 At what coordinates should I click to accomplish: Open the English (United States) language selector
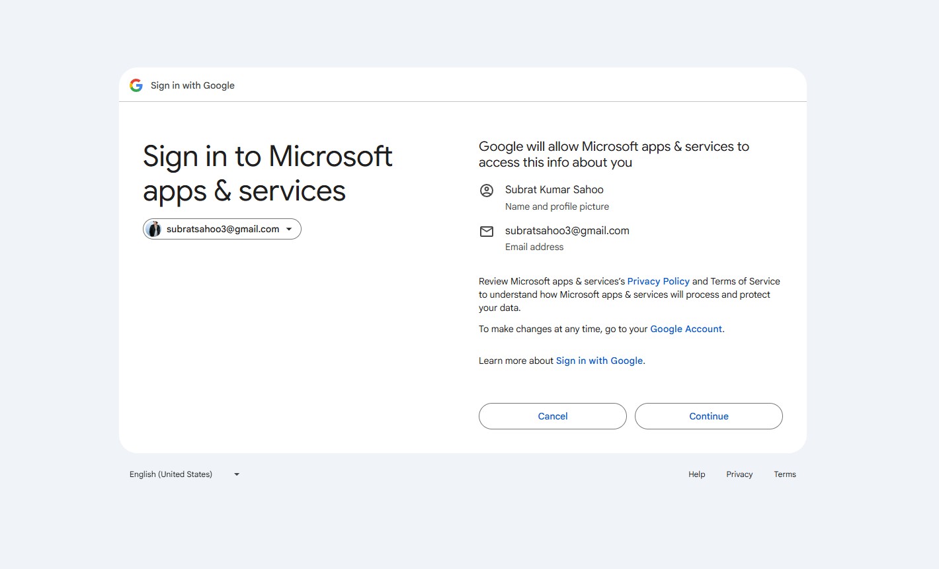tap(171, 474)
